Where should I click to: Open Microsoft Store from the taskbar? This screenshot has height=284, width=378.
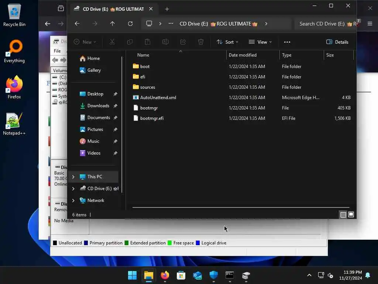coord(181,275)
